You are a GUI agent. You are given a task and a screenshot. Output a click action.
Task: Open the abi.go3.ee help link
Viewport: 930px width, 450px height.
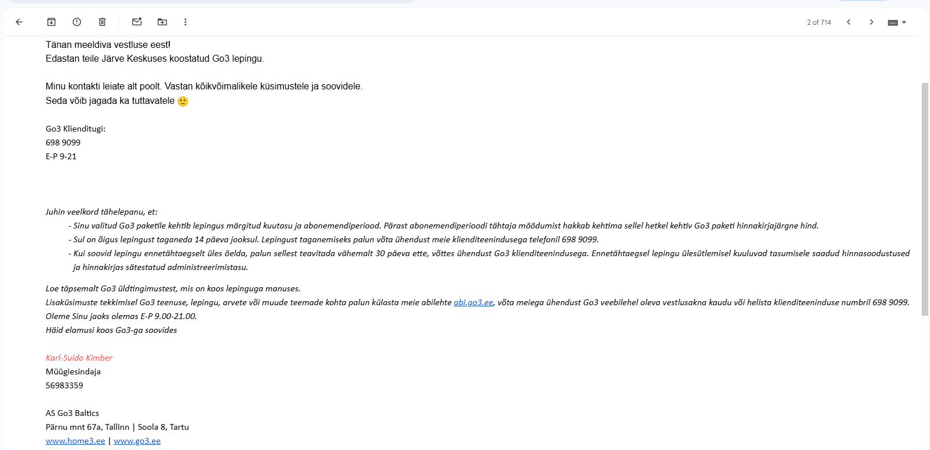[474, 302]
